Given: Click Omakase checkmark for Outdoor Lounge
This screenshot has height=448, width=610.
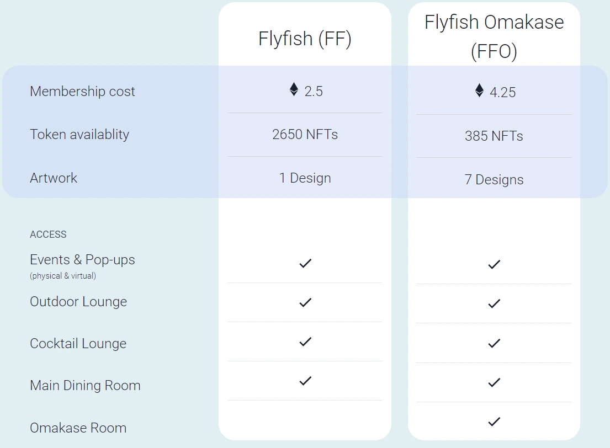Looking at the screenshot, I should [x=494, y=303].
